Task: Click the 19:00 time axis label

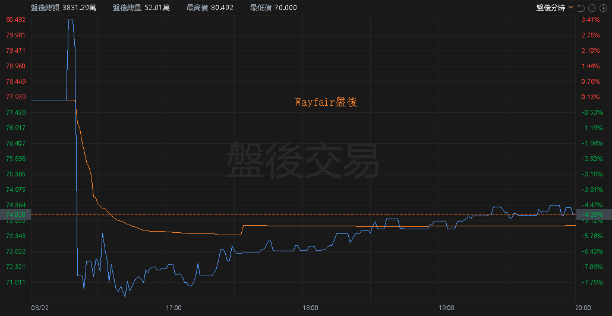Action: [446, 308]
